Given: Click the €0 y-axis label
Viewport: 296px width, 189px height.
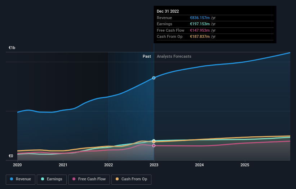Looking at the screenshot, I should (x=11, y=156).
